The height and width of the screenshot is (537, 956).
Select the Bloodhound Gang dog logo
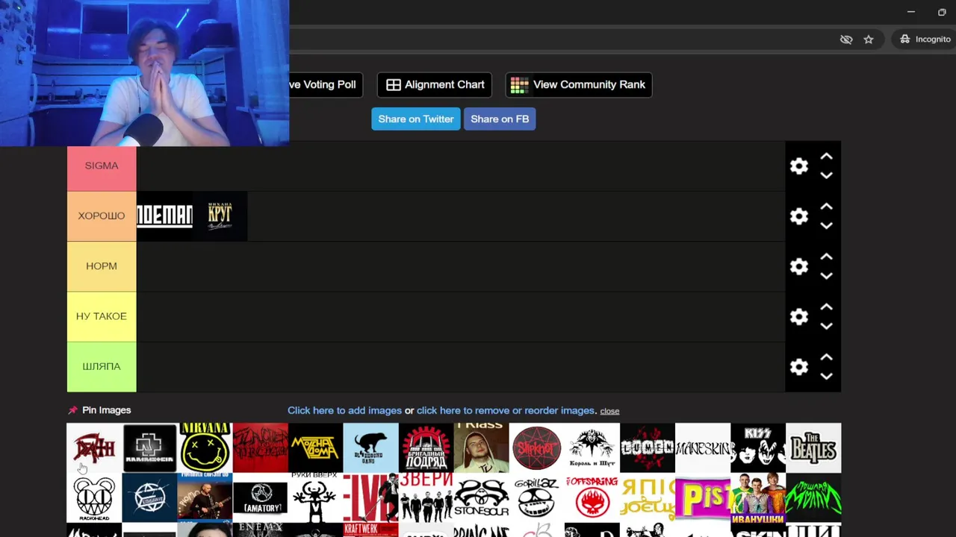coord(370,447)
